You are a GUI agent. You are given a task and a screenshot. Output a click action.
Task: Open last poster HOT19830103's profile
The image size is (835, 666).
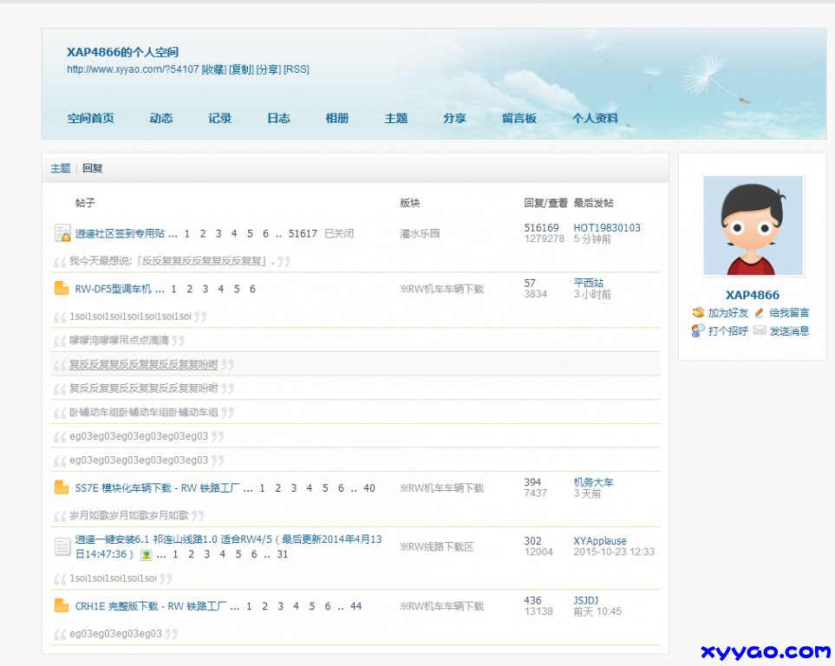607,228
